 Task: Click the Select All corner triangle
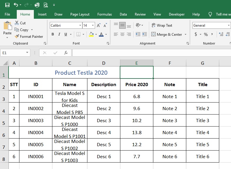5,63
